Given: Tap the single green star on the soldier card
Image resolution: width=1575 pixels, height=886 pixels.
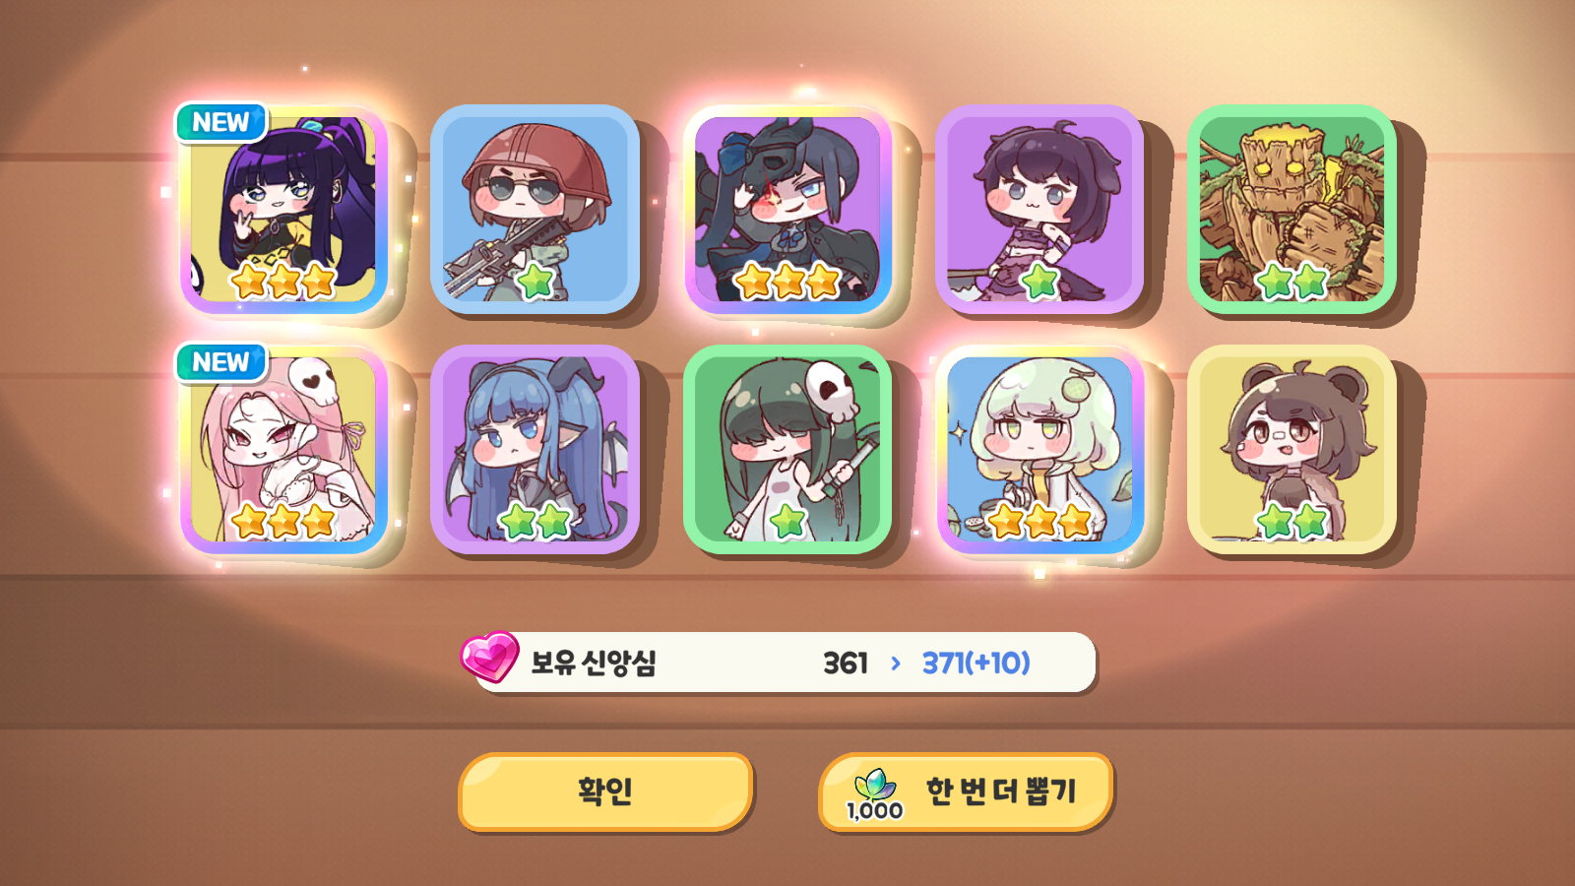Looking at the screenshot, I should [535, 282].
